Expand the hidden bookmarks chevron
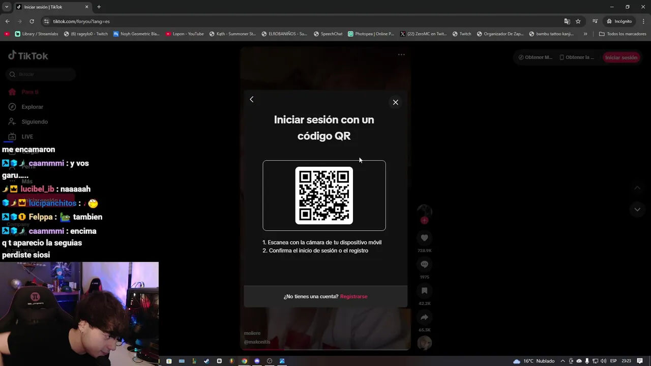 coord(585,34)
